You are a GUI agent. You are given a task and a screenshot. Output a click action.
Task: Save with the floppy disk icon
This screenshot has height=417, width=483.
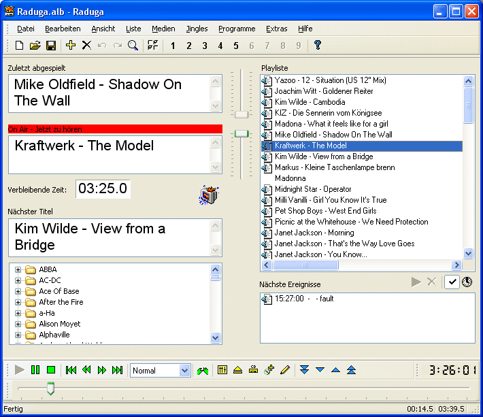click(x=51, y=46)
